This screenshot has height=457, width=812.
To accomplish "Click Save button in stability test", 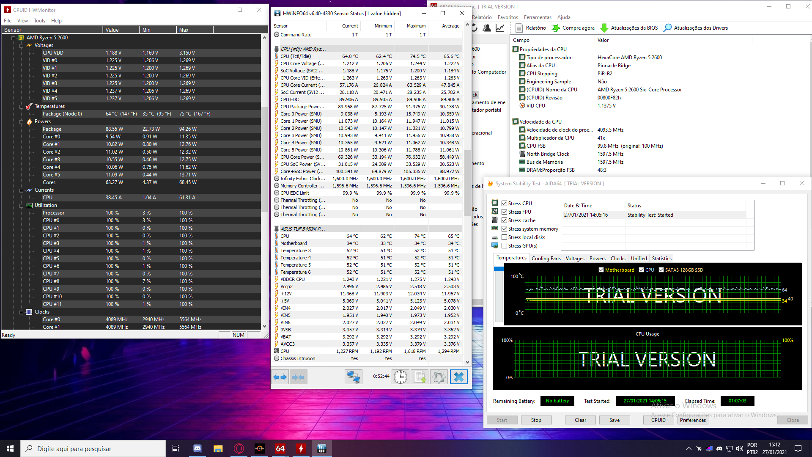I will click(x=614, y=420).
